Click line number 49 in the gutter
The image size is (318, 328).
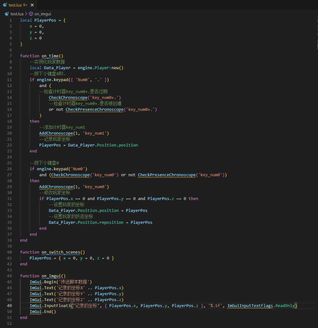pos(10,305)
